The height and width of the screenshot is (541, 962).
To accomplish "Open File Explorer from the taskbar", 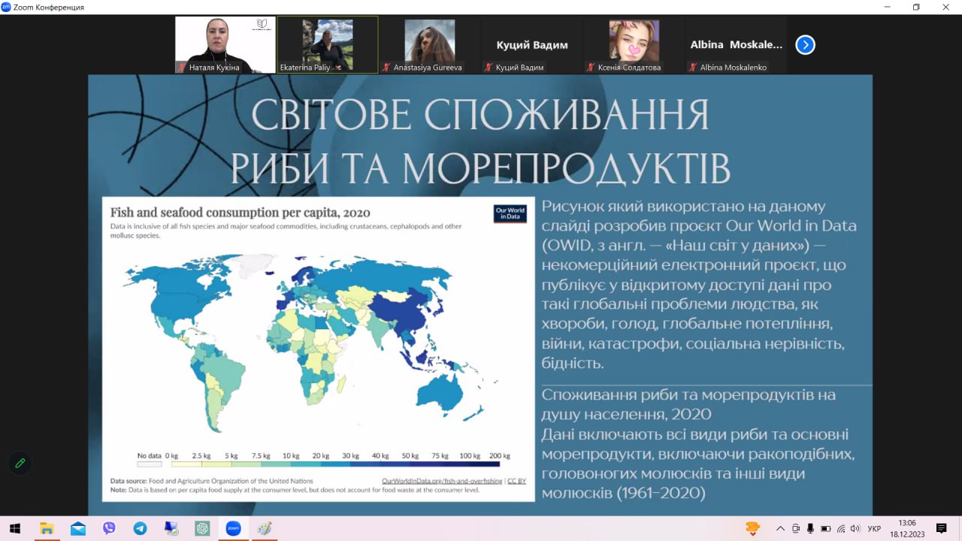I will (x=47, y=528).
